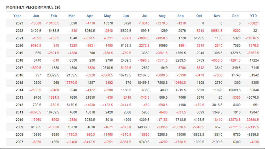Select the 2016 year row label
265x149 pixels.
(x=19, y=75)
